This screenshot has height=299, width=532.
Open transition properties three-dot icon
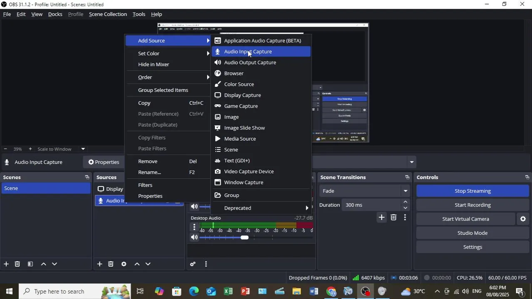point(405,217)
